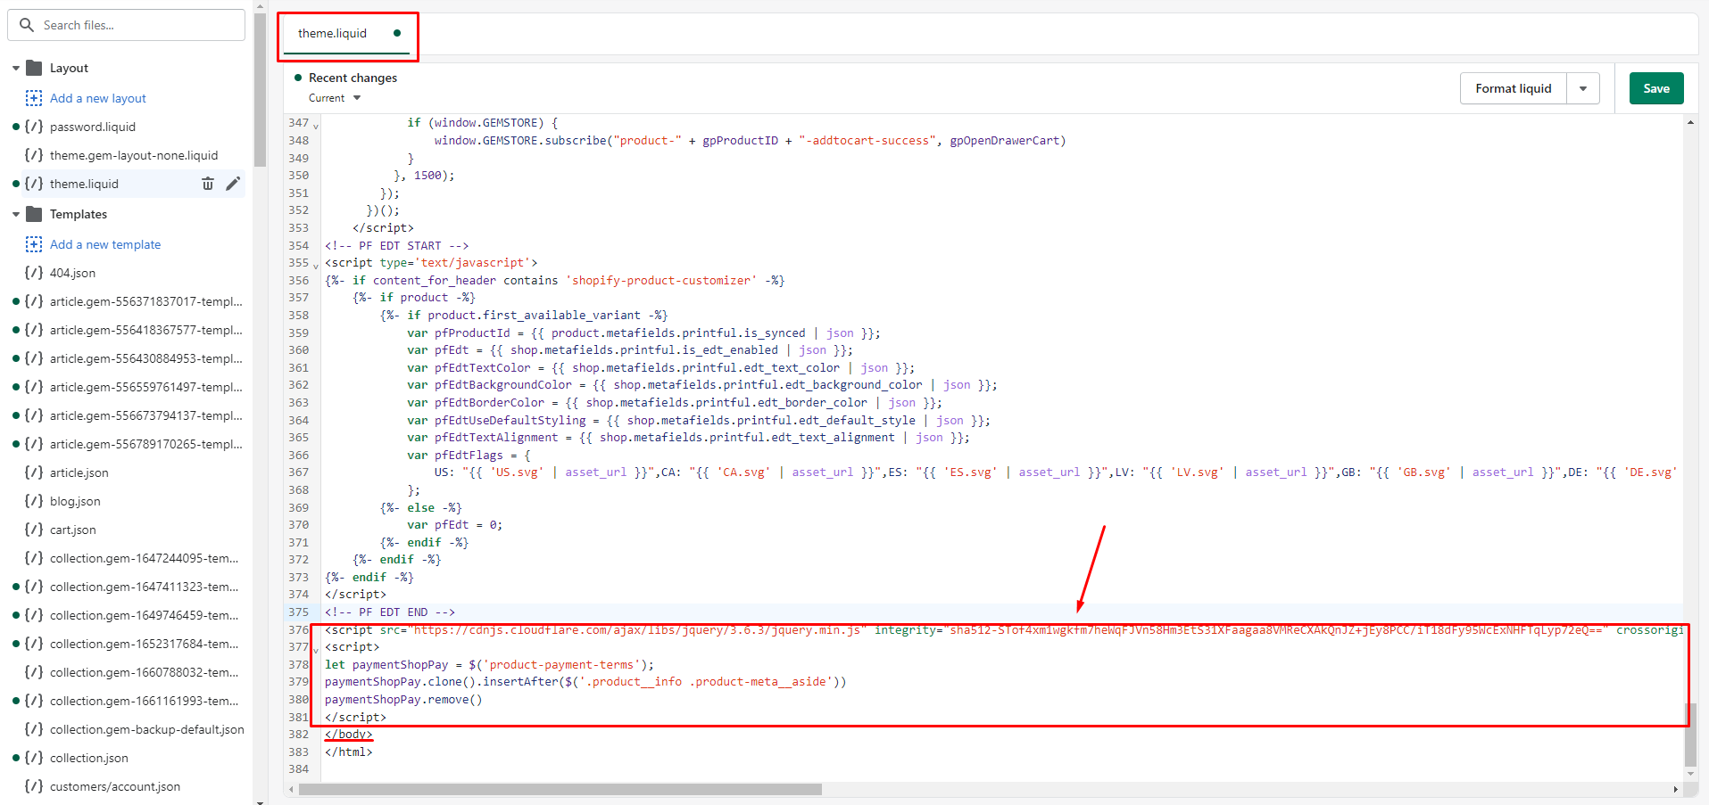Viewport: 1709px width, 805px height.
Task: Delete theme.liquid with the trash icon
Action: [x=208, y=184]
